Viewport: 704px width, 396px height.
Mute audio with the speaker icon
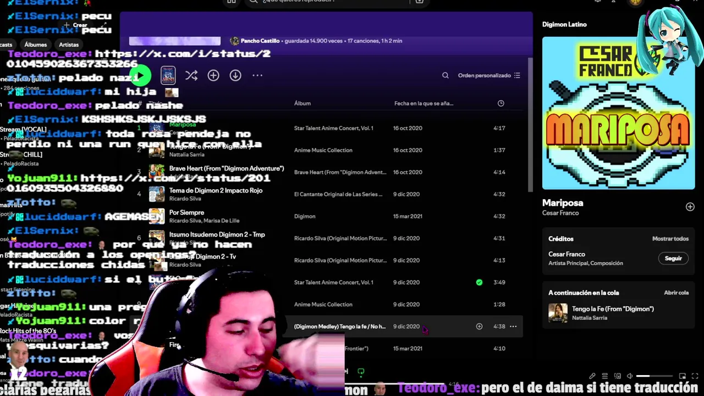pyautogui.click(x=630, y=376)
